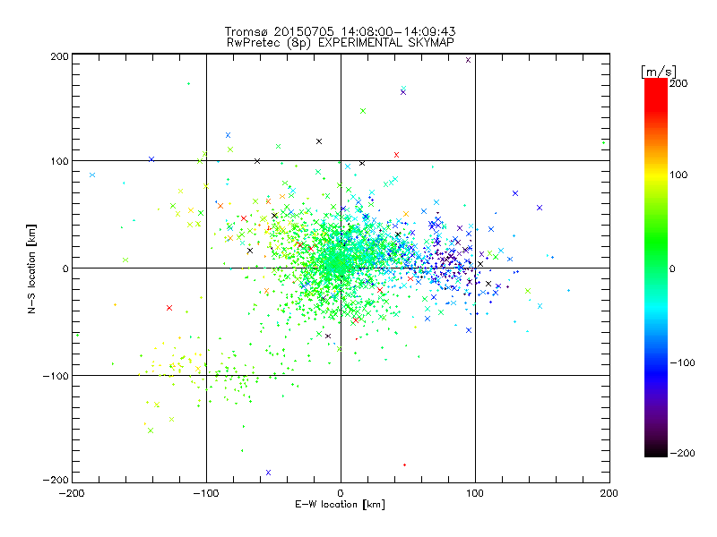
Task: Click the x-axis tick label '-200'
Action: coord(72,494)
